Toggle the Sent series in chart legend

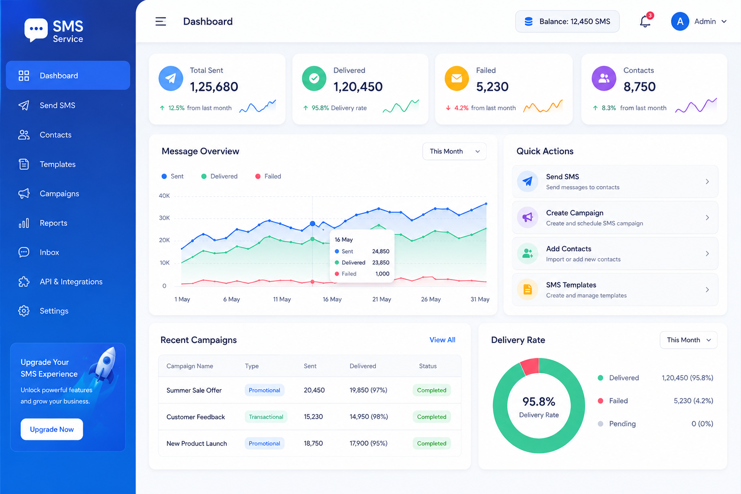172,177
